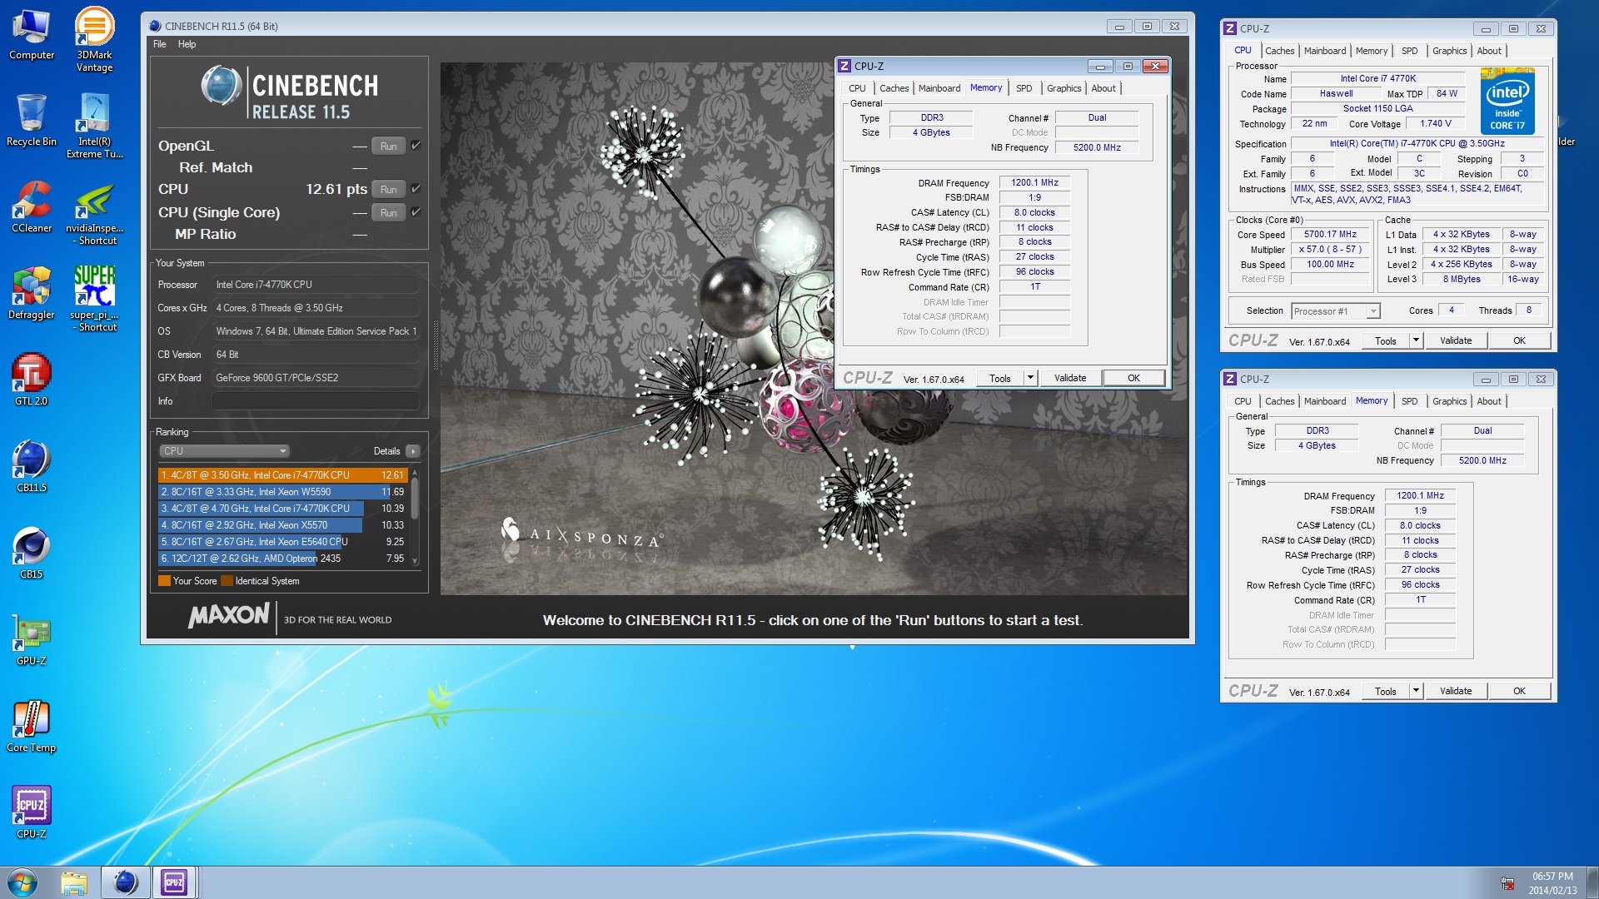Run the CPU benchmark

pos(389,190)
